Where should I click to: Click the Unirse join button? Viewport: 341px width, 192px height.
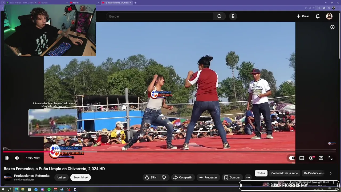point(61,177)
